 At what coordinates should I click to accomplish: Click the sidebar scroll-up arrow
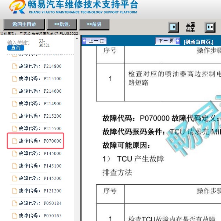pyautogui.click(x=77, y=38)
